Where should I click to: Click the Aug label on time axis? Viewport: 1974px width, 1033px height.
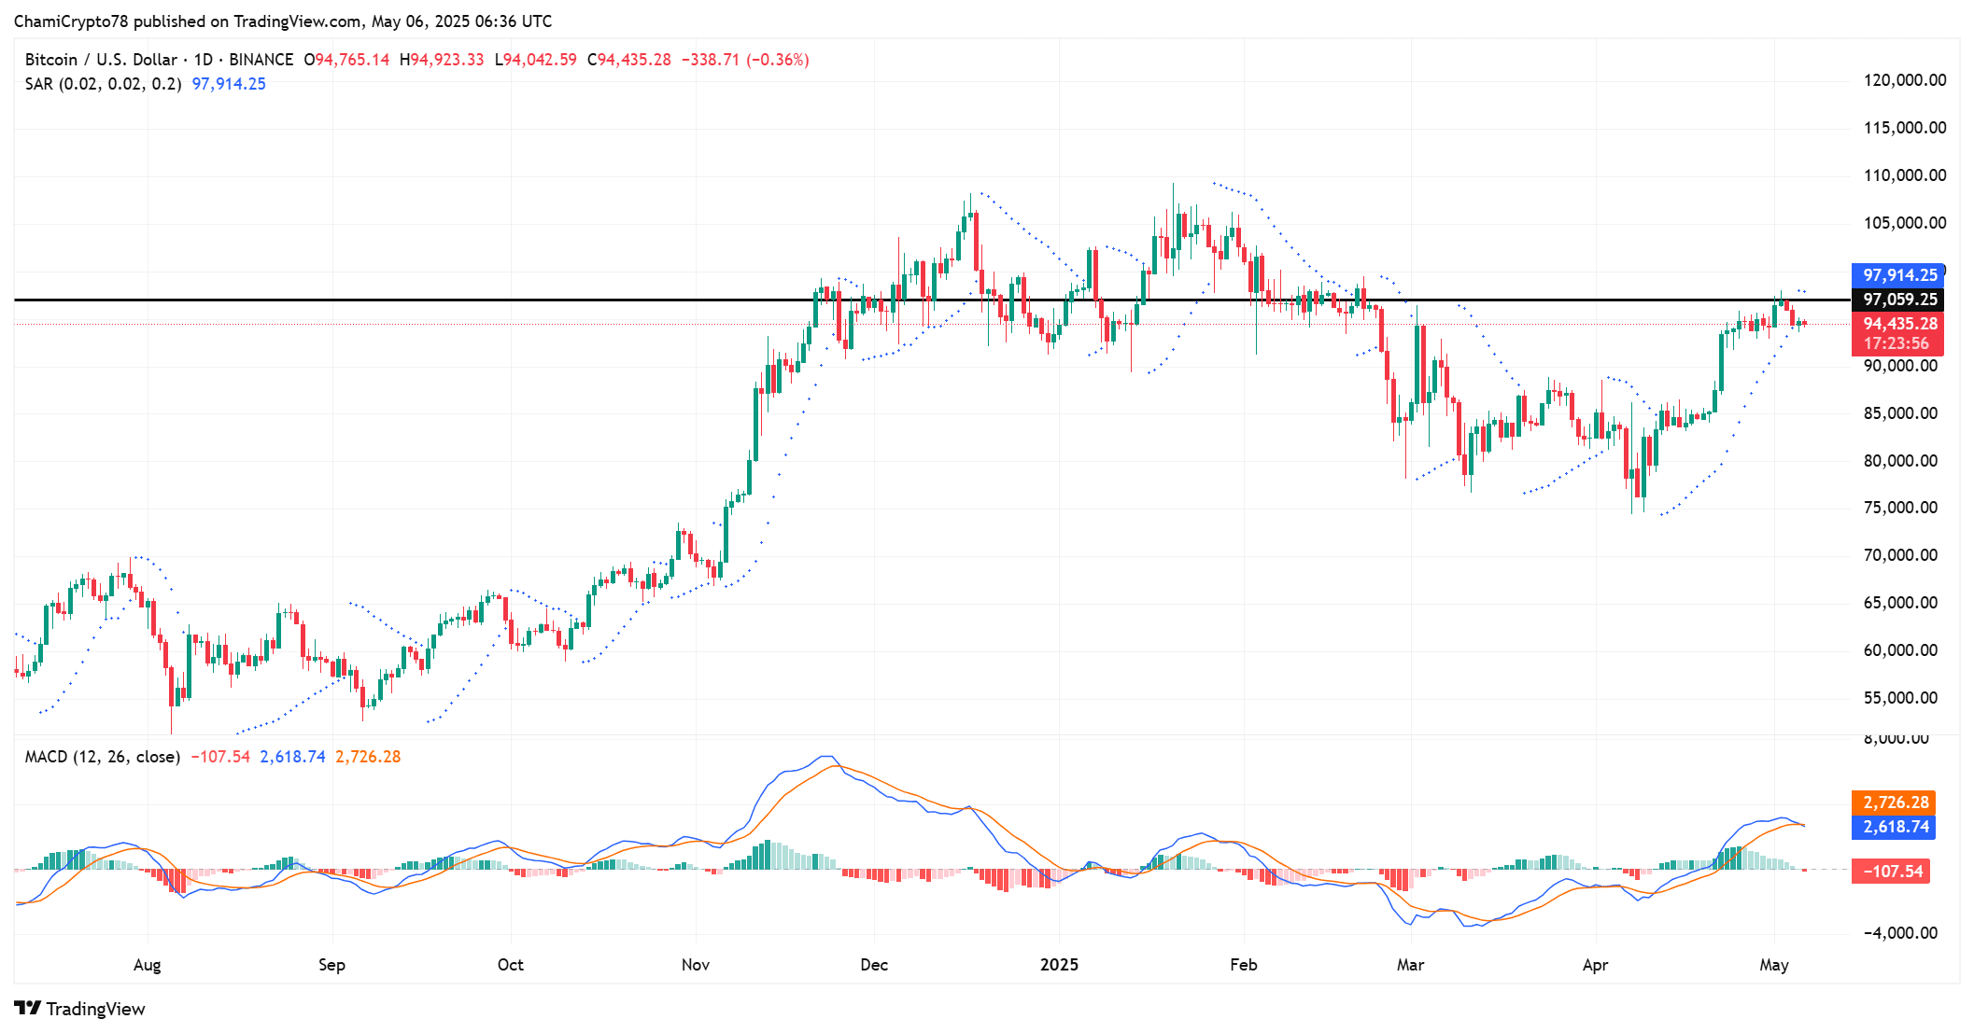pyautogui.click(x=147, y=965)
